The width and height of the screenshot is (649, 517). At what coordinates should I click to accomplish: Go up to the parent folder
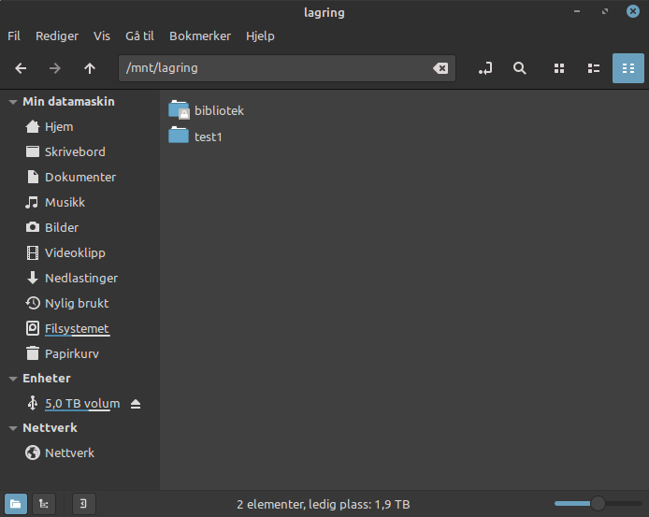90,68
